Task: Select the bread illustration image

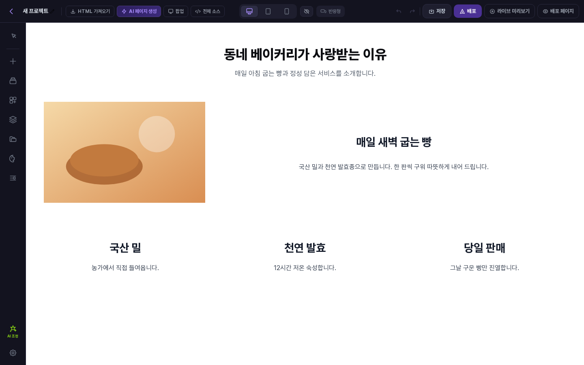Action: click(x=125, y=152)
